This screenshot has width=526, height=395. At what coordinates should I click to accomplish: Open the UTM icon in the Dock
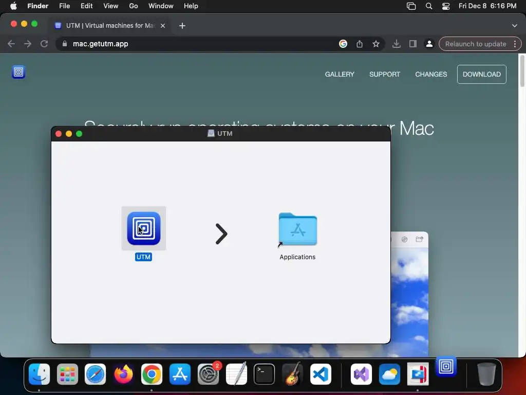point(446,366)
